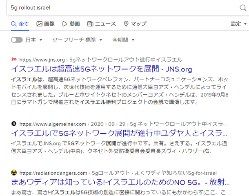Switch to the 画像 images tab
249x196 pixels.
click(46, 24)
